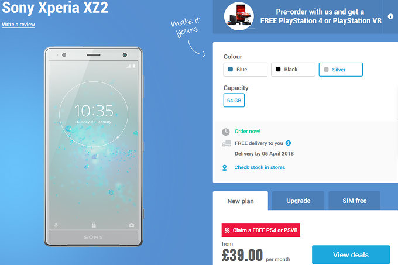Click the delivery truck icon
The width and height of the screenshot is (398, 265).
coord(227,144)
